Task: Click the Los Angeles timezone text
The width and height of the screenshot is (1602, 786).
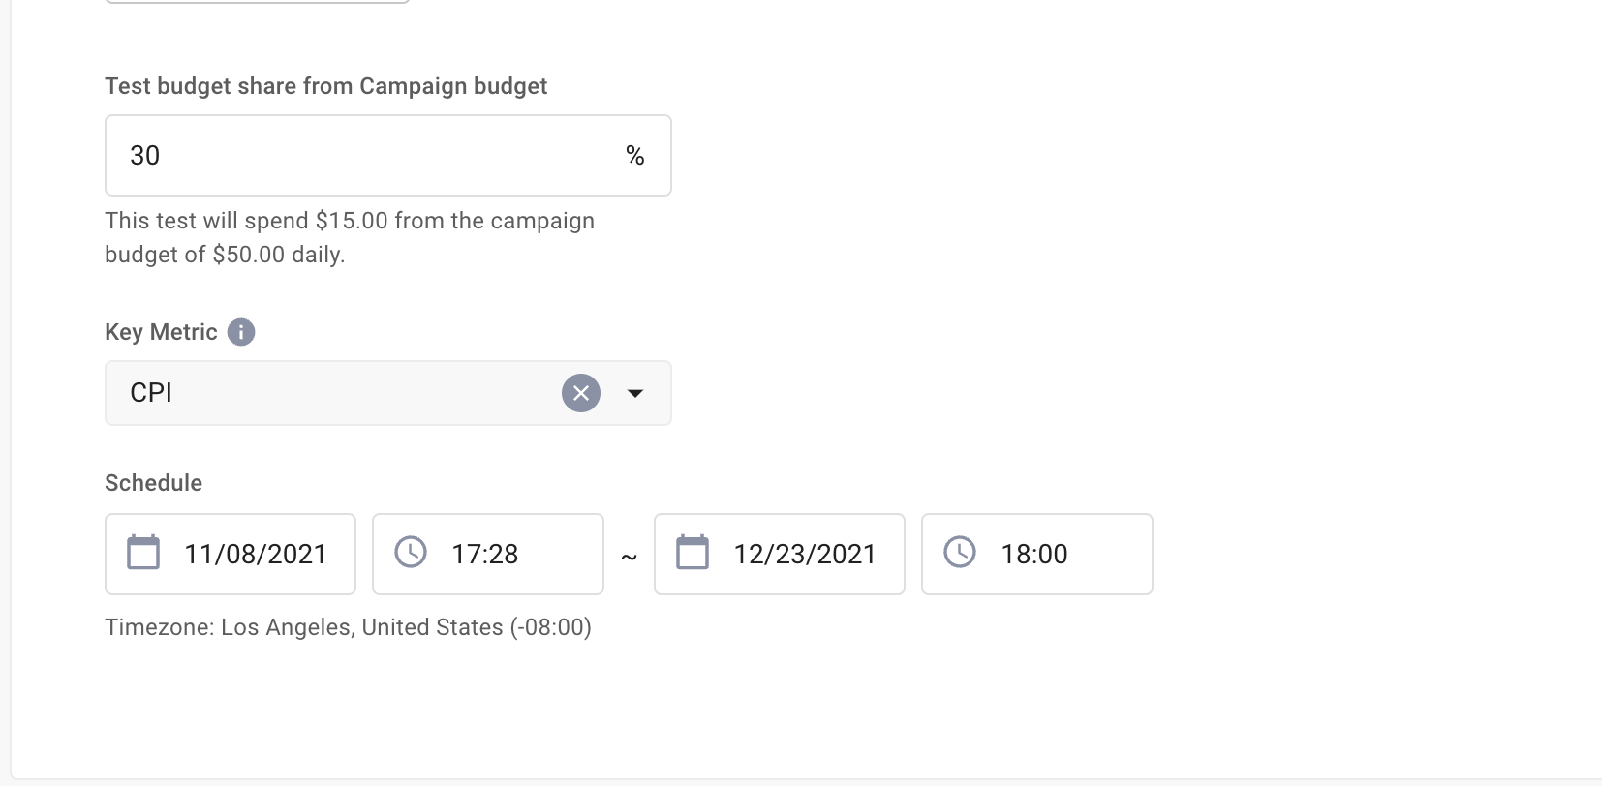Action: pyautogui.click(x=348, y=627)
